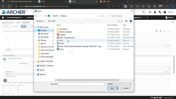Click the Open button

(x=112, y=88)
